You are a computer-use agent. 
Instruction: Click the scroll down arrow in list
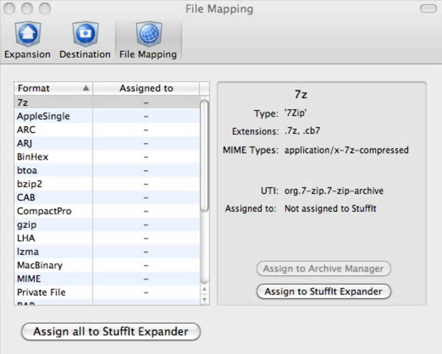click(205, 299)
